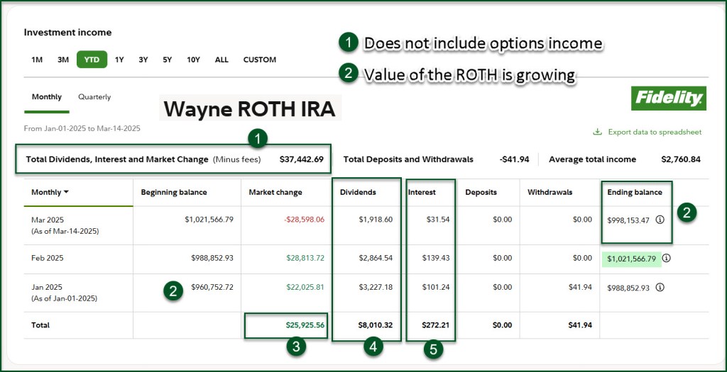This screenshot has height=372, width=727.
Task: Click the Fidelity logo
Action: pyautogui.click(x=668, y=98)
